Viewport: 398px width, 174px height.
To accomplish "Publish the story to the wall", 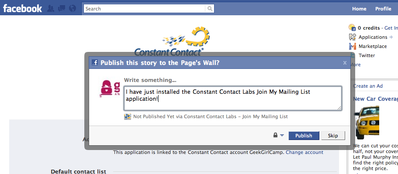I will coord(304,136).
